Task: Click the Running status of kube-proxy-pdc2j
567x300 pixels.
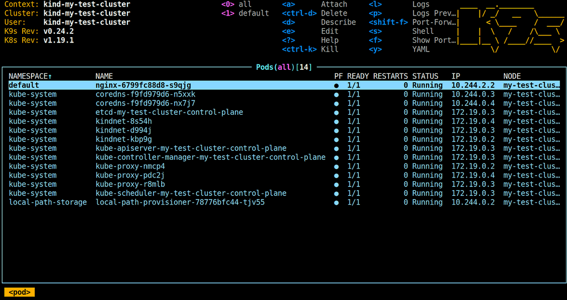Action: point(427,176)
